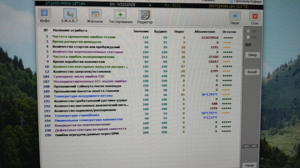Click the Абсолютное column header

click(x=205, y=32)
